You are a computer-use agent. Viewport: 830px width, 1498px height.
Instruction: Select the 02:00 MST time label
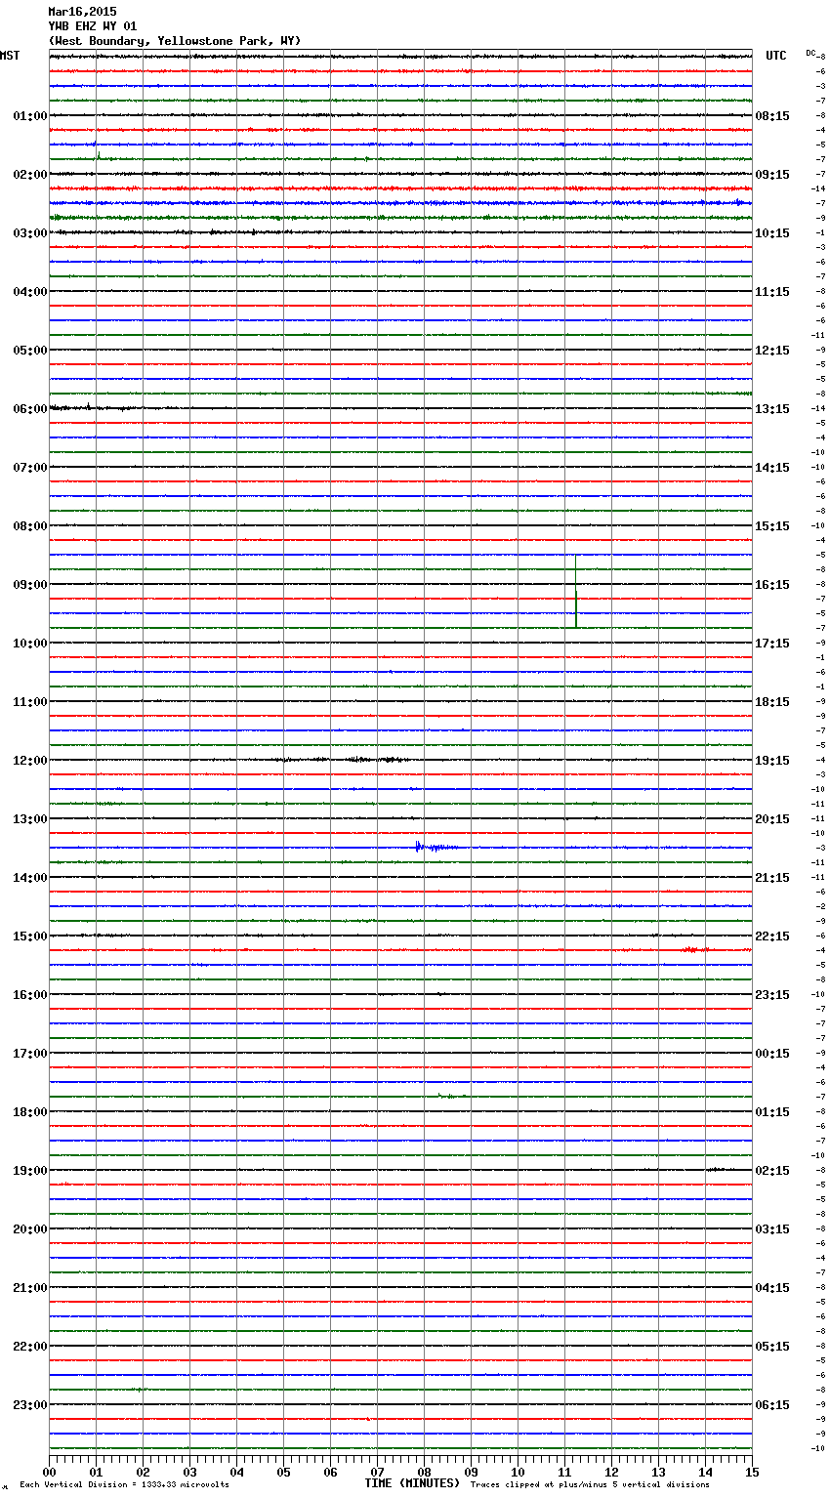pos(30,175)
